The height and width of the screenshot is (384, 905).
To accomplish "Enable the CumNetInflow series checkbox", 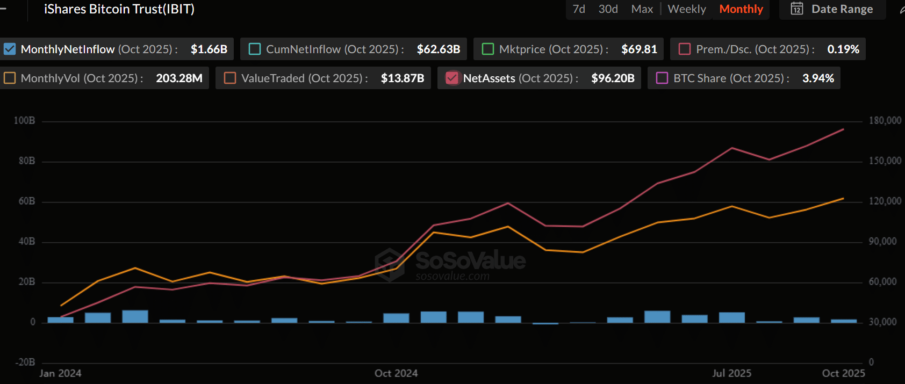I will point(255,49).
